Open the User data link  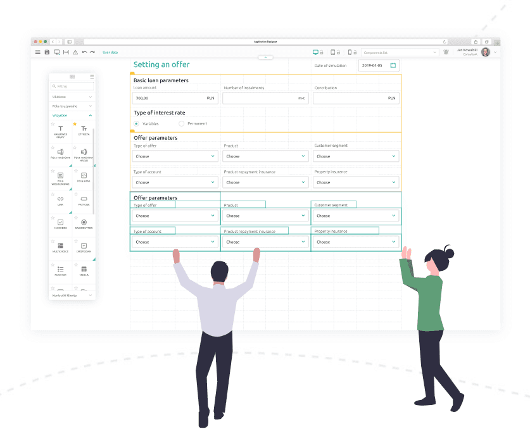[110, 53]
